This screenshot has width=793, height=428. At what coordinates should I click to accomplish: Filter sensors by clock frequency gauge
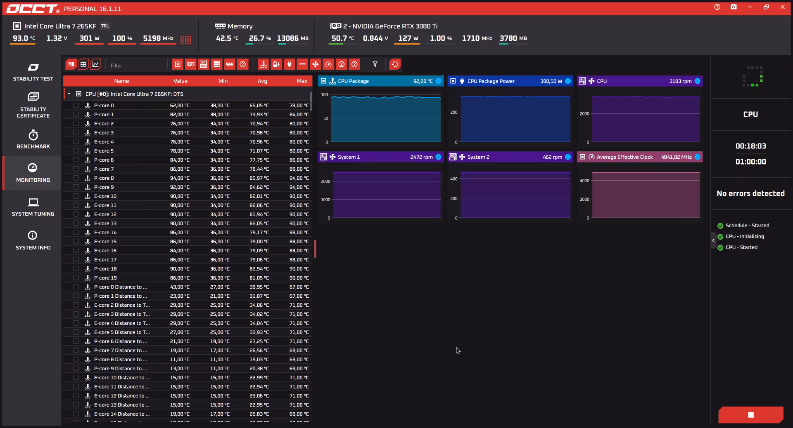(328, 64)
